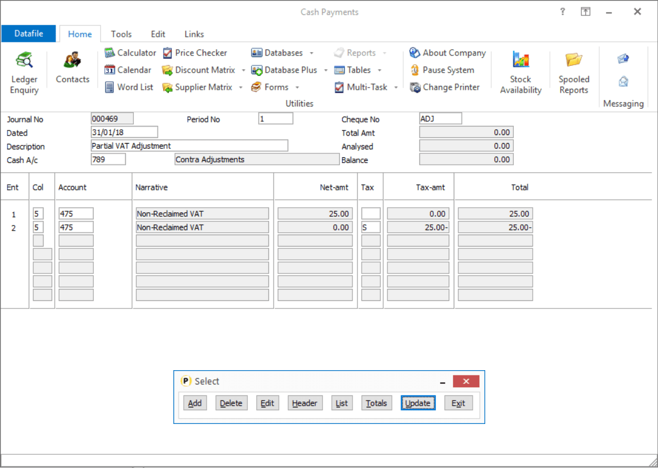
Task: Click the lower Messaging open-envelope icon
Action: coord(623,81)
